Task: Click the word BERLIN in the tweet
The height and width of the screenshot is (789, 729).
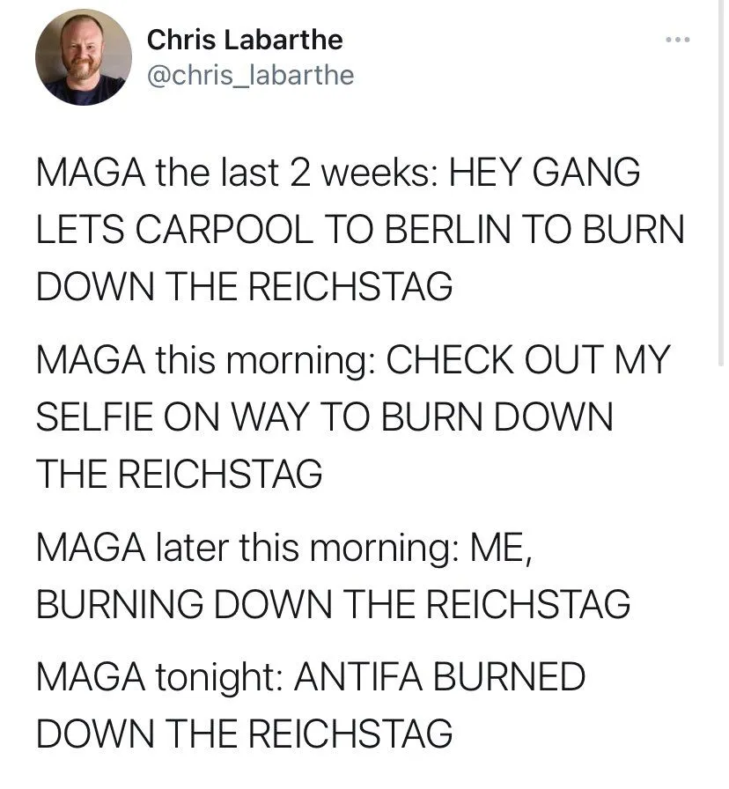Action: tap(468, 229)
